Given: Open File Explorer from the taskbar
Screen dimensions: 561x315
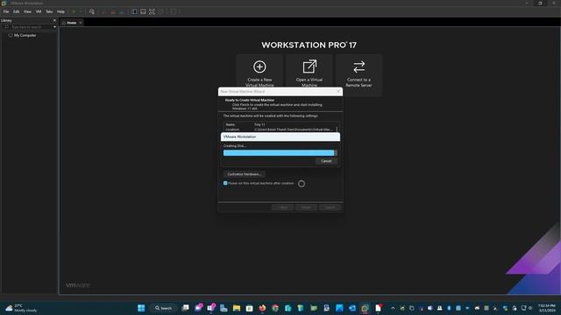Looking at the screenshot, I should tap(237, 308).
